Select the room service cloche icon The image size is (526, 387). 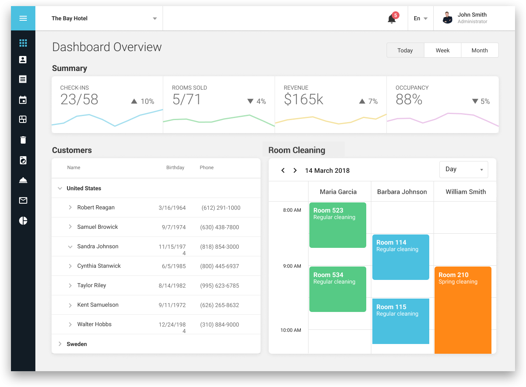(x=23, y=180)
